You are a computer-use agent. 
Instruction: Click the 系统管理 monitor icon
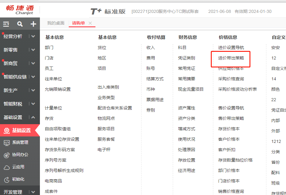[7, 143]
